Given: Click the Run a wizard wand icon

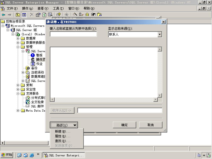Looking at the screenshot, I should click(75, 14).
